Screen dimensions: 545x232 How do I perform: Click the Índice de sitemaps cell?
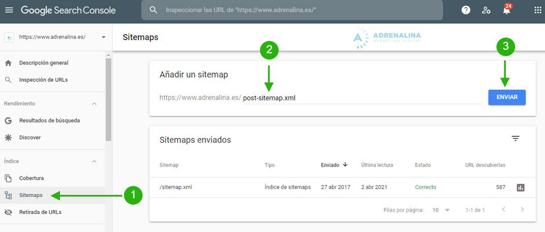[288, 187]
